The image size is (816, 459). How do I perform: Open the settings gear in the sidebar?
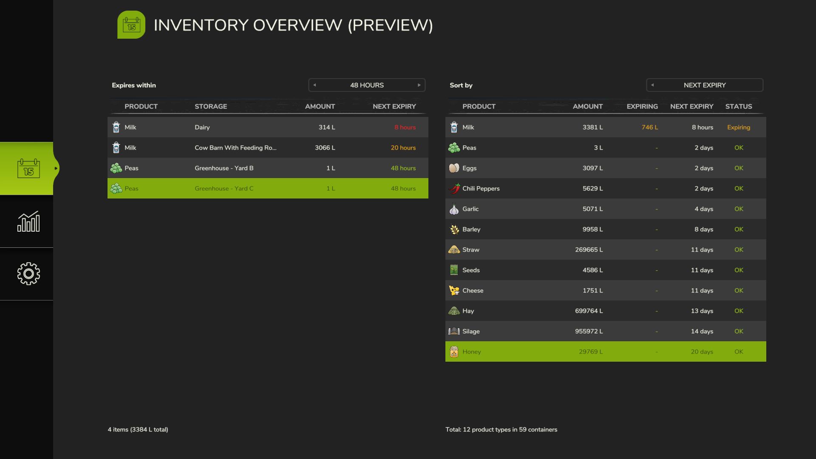[28, 274]
